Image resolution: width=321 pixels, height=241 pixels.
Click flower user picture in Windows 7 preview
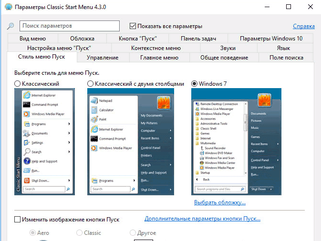265,100
